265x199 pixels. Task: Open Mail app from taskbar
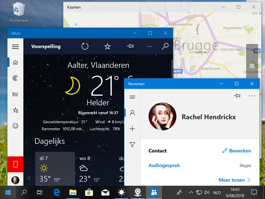click(105, 192)
